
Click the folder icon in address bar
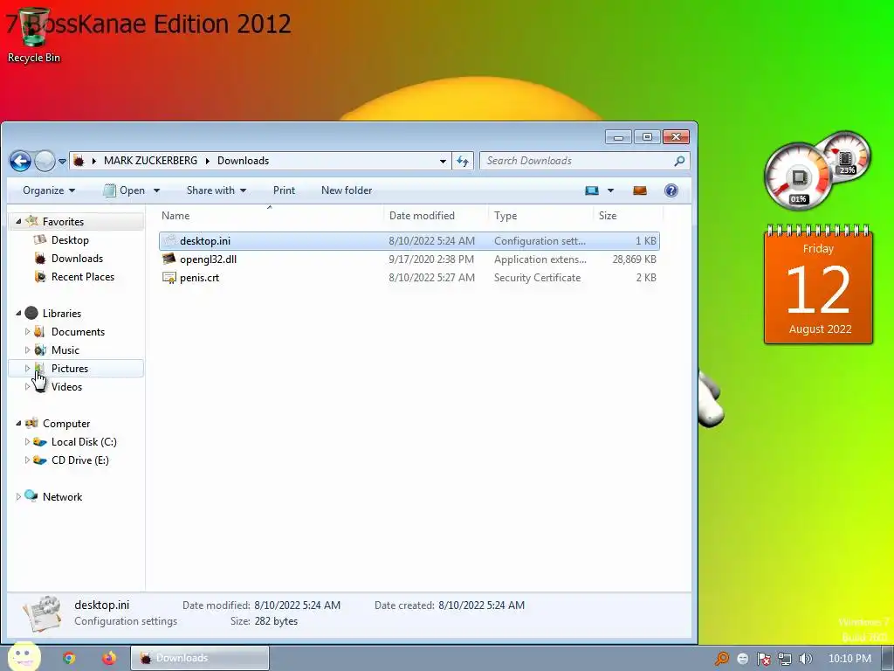79,161
